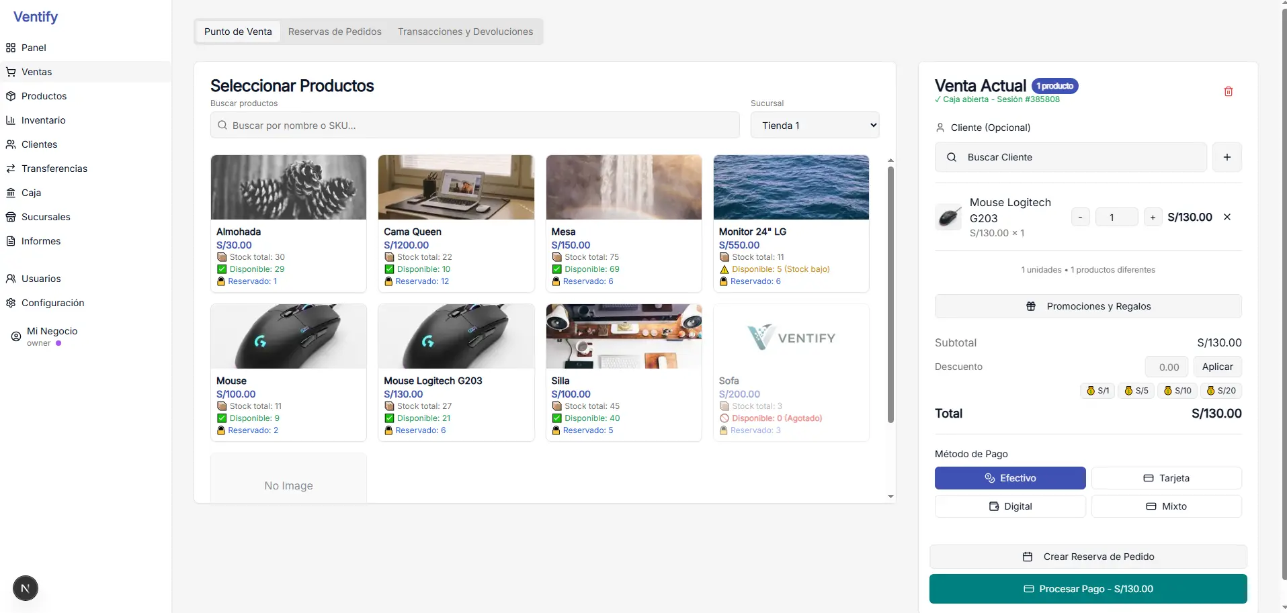Remove Mouse Logitech G203 with the X icon
Image resolution: width=1287 pixels, height=613 pixels.
(1227, 217)
